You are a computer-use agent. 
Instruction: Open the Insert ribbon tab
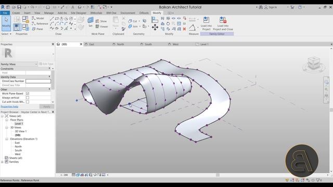point(27,13)
